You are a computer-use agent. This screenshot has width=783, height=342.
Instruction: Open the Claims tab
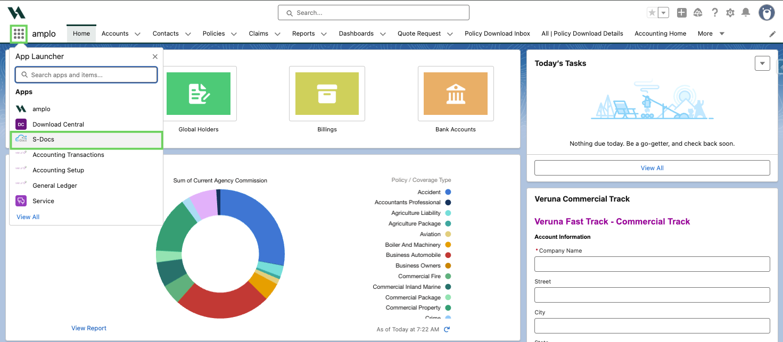tap(258, 34)
